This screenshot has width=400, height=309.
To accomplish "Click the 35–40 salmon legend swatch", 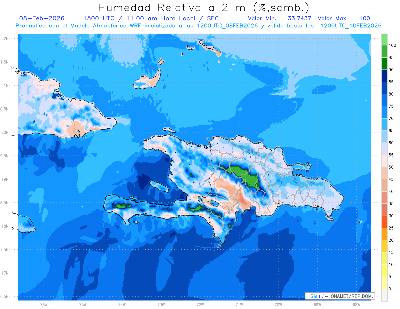I will tap(384, 198).
